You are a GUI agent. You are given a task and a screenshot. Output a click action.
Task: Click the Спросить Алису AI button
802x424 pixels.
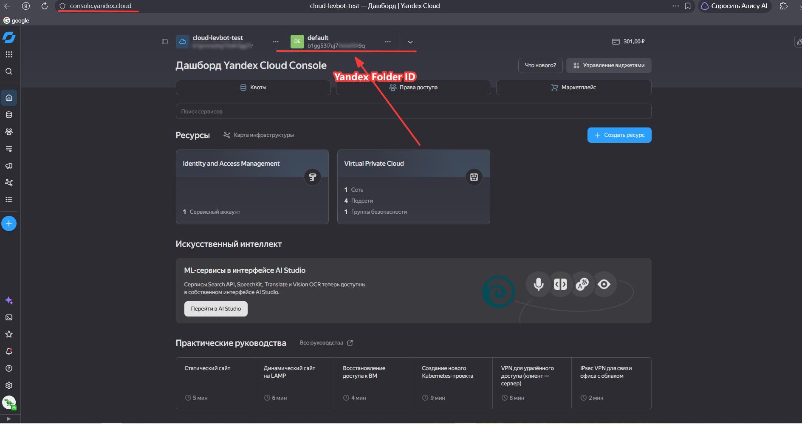coord(734,6)
